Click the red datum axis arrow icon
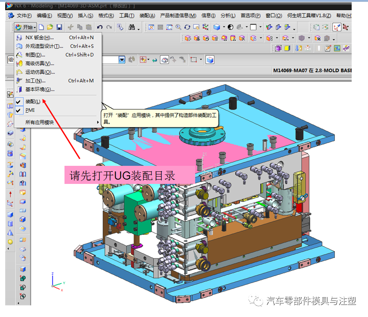368x317 pixels. (x=10, y=194)
